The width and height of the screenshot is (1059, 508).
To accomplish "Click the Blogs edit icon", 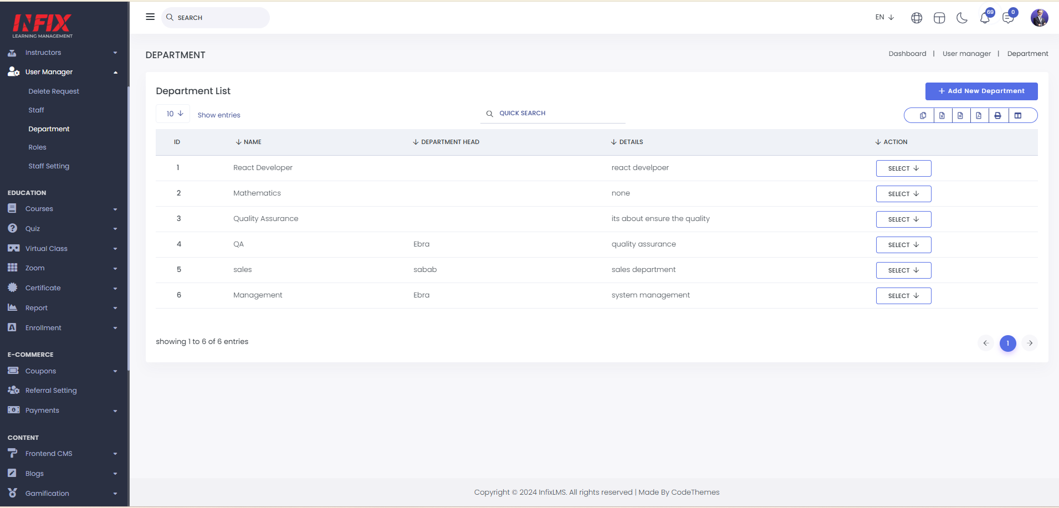I will coord(12,473).
